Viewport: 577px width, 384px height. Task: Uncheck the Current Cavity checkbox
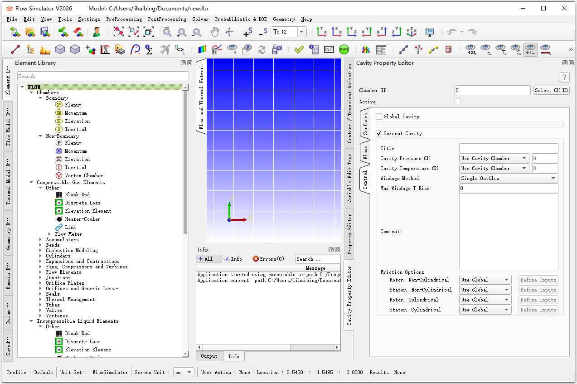(x=379, y=133)
